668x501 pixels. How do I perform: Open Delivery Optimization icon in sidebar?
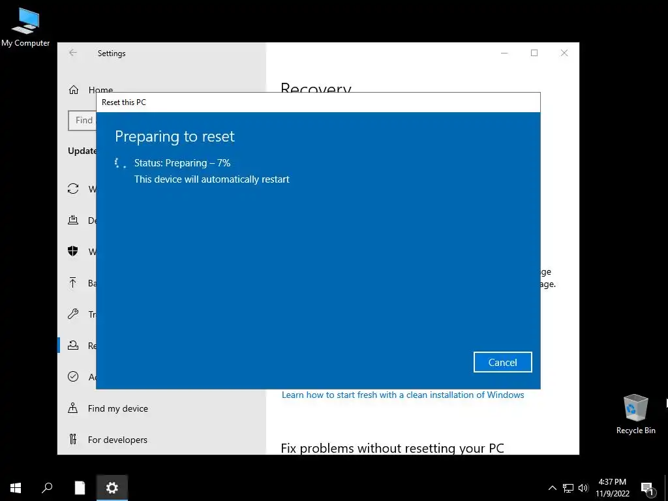coord(73,220)
